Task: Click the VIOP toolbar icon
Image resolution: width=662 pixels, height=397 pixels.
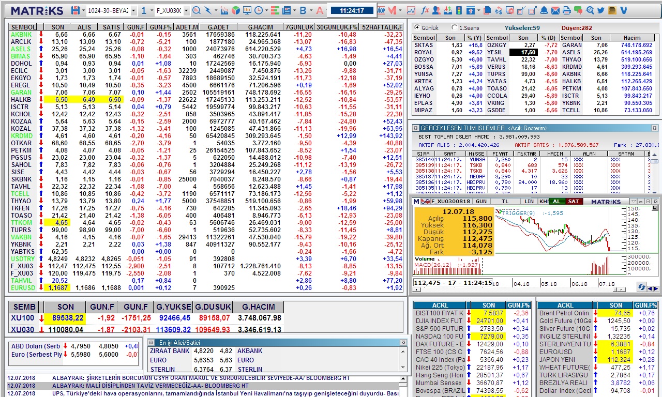Action: [x=381, y=10]
